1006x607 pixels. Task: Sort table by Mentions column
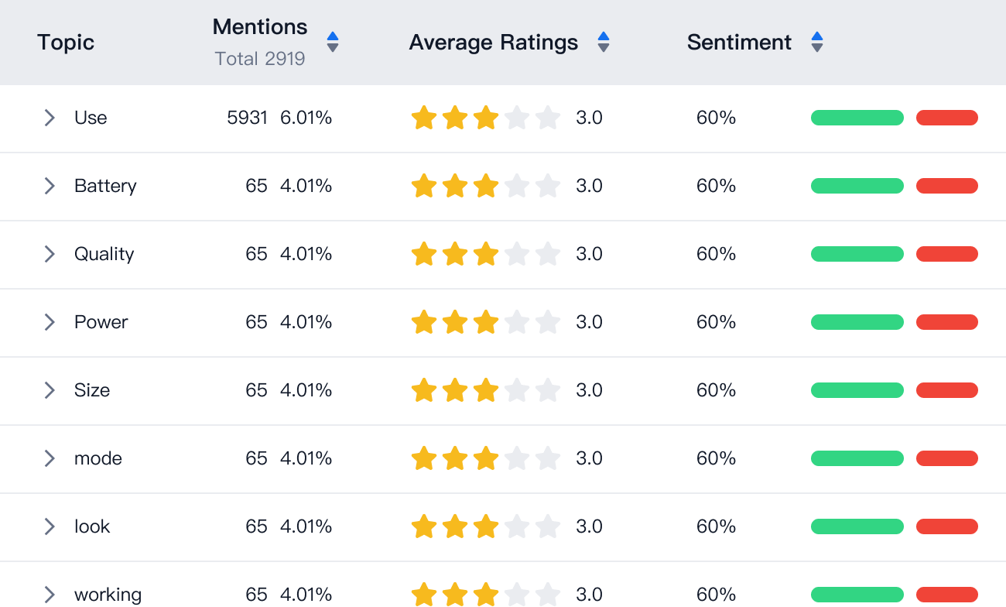click(x=333, y=42)
